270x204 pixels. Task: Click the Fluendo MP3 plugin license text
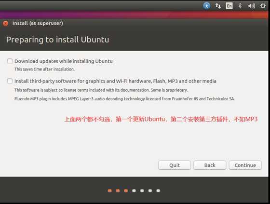pyautogui.click(x=125, y=99)
